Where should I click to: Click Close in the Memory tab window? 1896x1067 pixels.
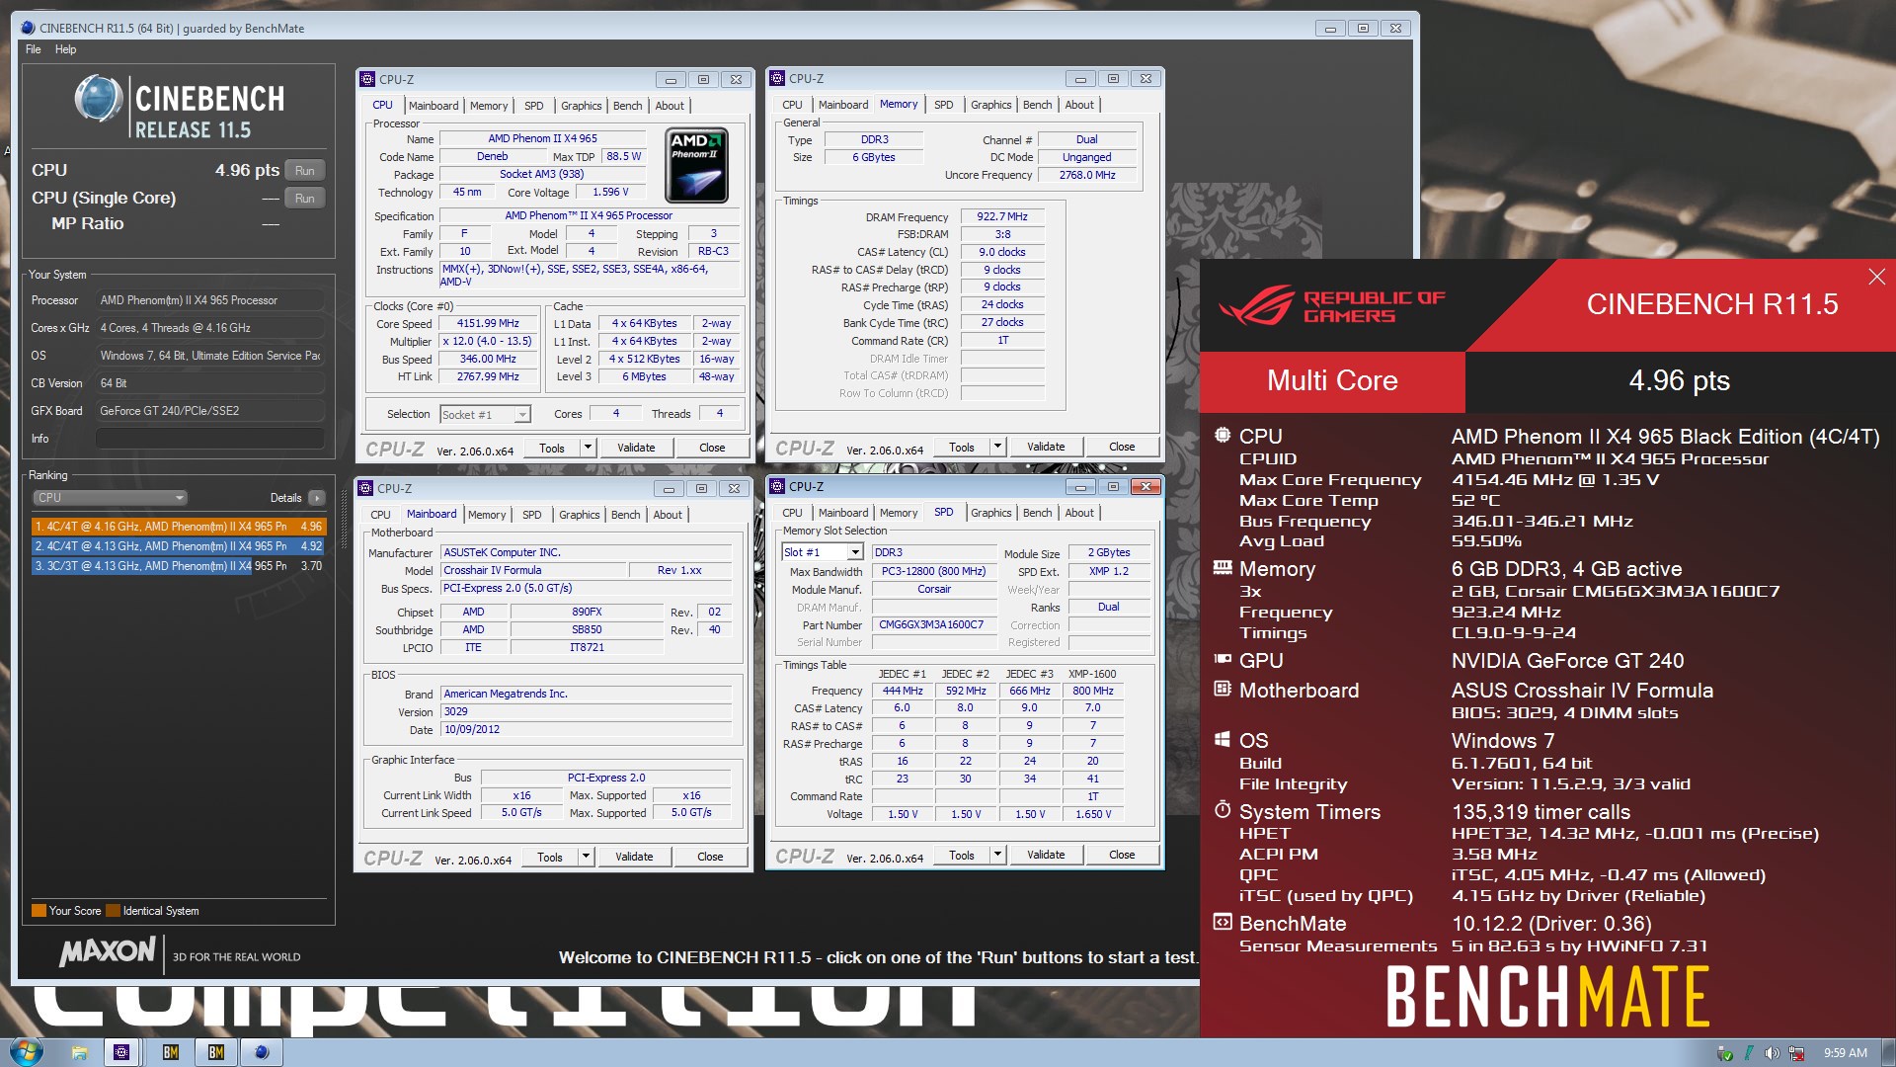click(x=1122, y=447)
